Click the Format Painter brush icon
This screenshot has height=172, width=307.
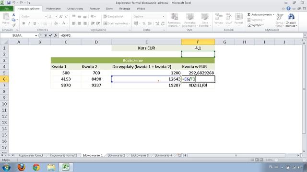[x=13, y=25]
